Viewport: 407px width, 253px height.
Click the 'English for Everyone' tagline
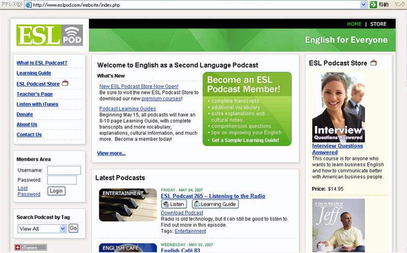click(x=346, y=40)
